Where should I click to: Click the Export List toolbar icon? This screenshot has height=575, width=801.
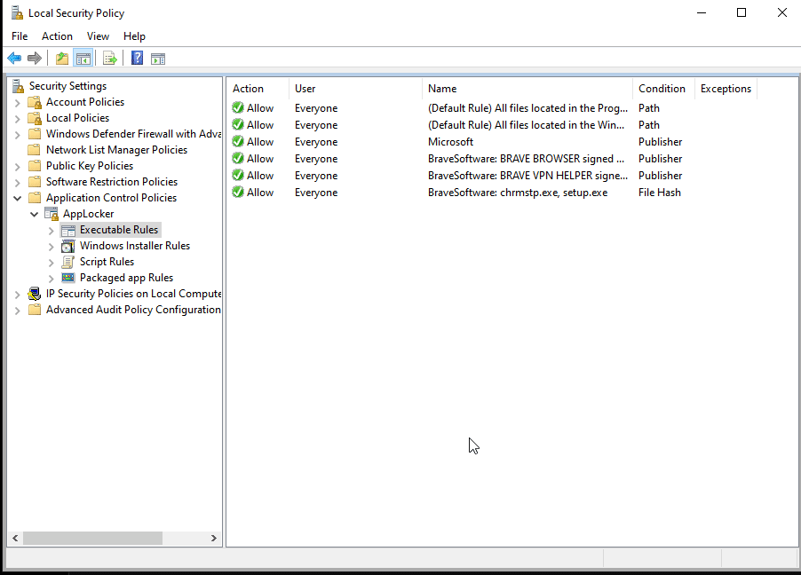(x=110, y=59)
